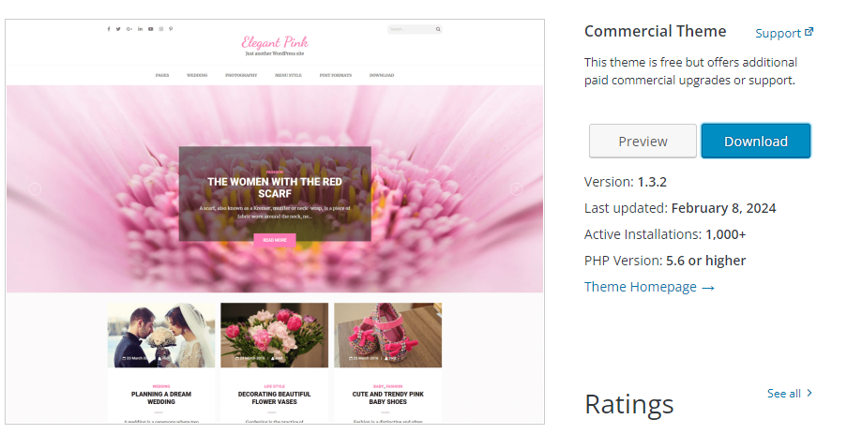
Task: Go to previous slide with left arrow
Action: coord(35,189)
